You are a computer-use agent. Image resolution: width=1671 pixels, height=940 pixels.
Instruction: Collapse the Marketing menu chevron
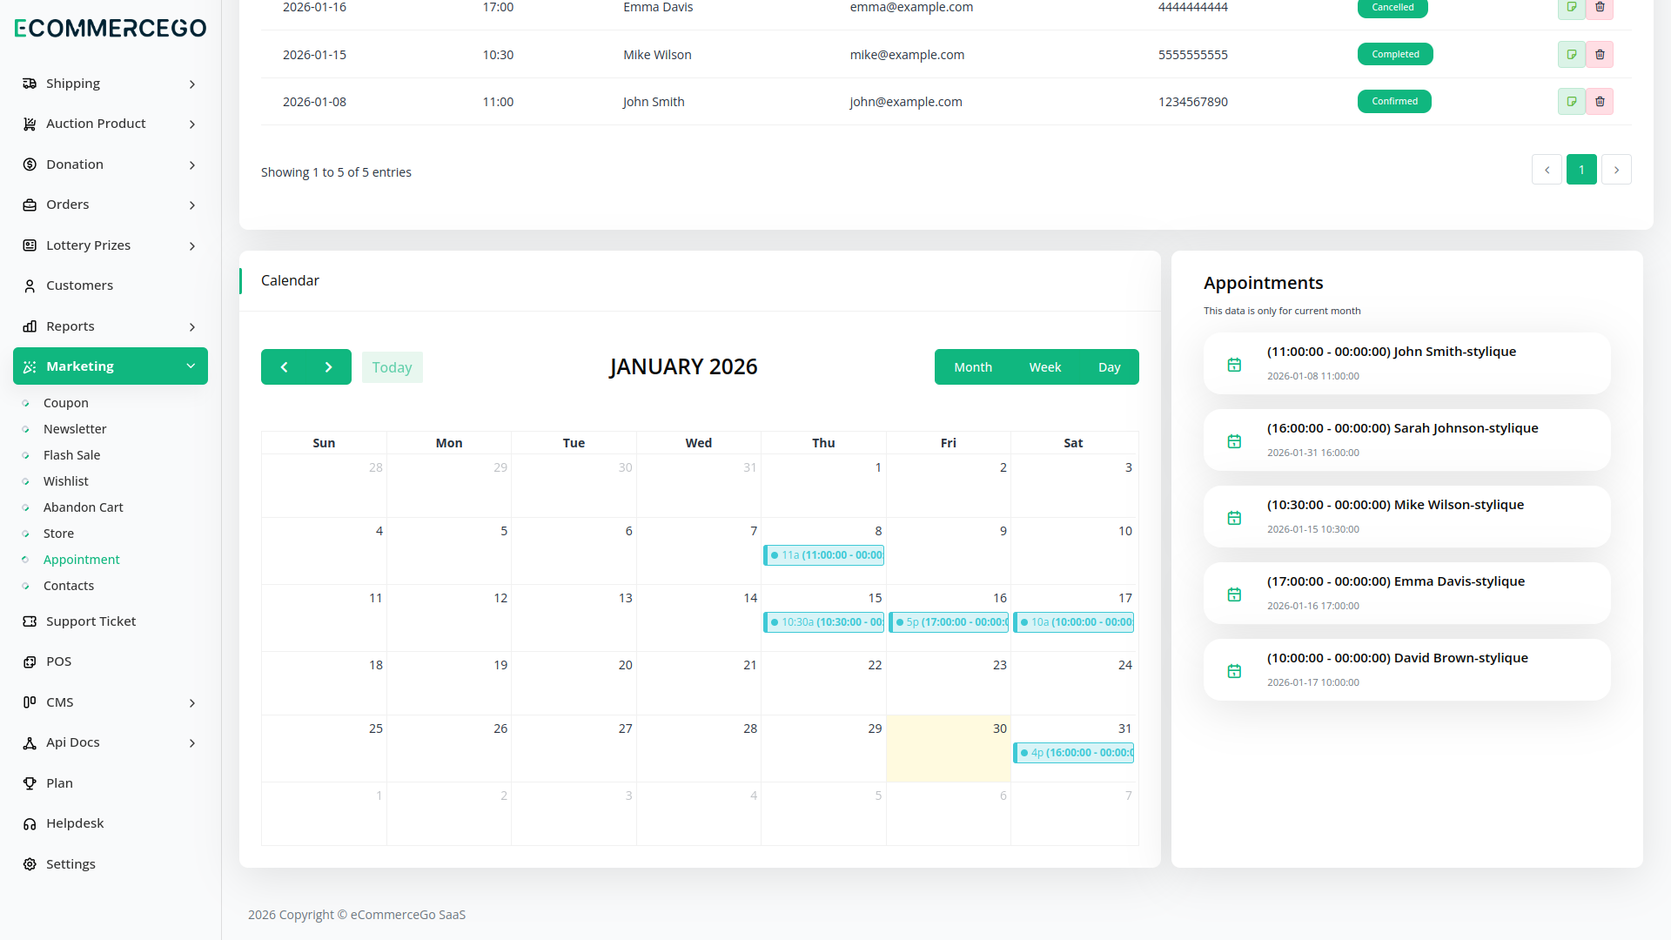191,366
